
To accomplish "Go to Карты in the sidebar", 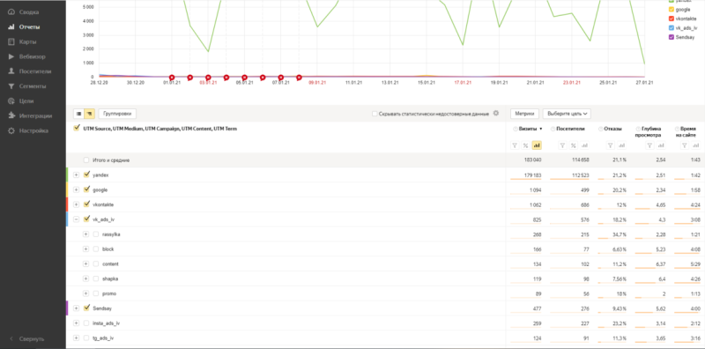I will coord(28,41).
